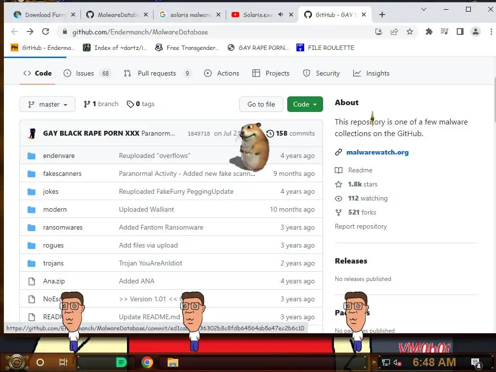
Task: Open the FILE ROULETTE bookmark
Action: (x=326, y=48)
